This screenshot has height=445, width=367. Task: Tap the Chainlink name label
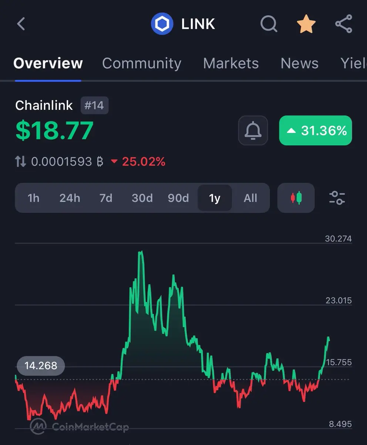tap(44, 105)
